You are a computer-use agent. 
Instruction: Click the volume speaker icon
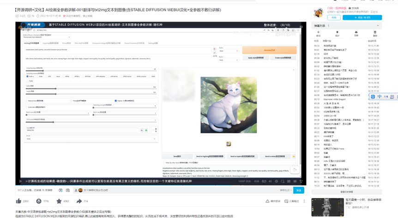point(270,182)
